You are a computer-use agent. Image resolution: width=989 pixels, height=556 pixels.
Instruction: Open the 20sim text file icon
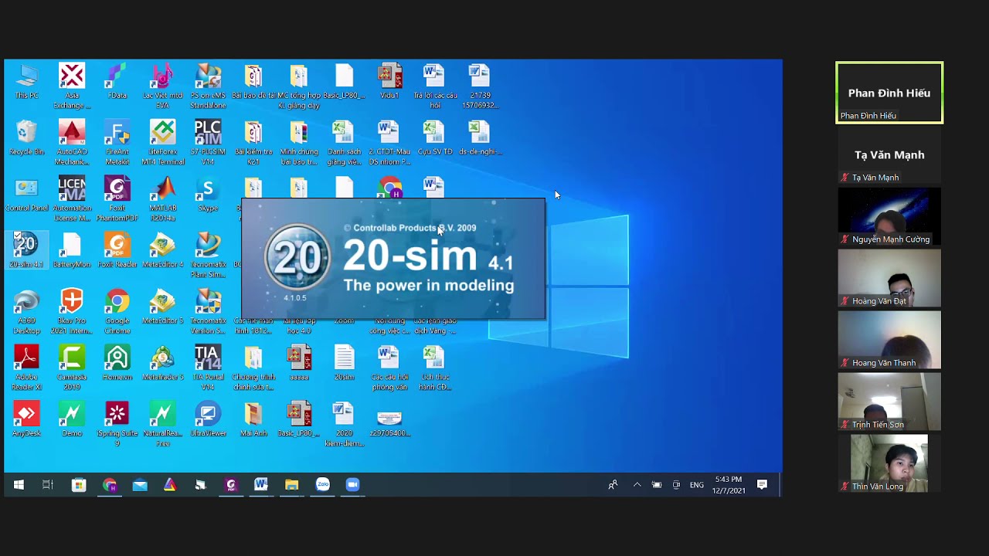(345, 364)
